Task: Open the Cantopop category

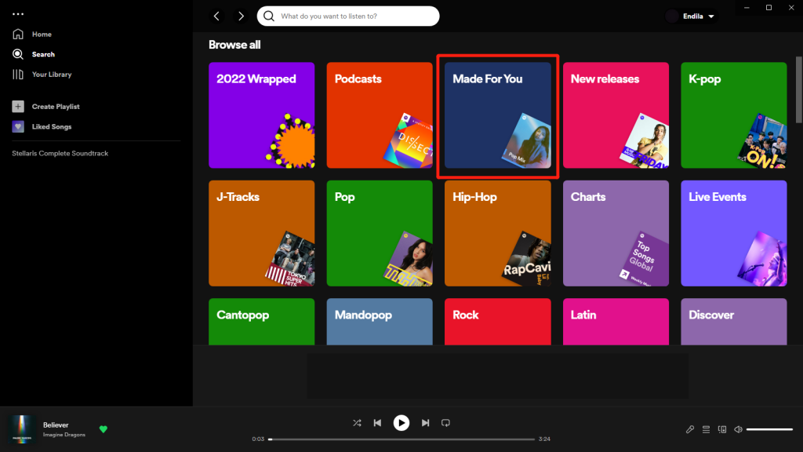Action: coord(262,322)
